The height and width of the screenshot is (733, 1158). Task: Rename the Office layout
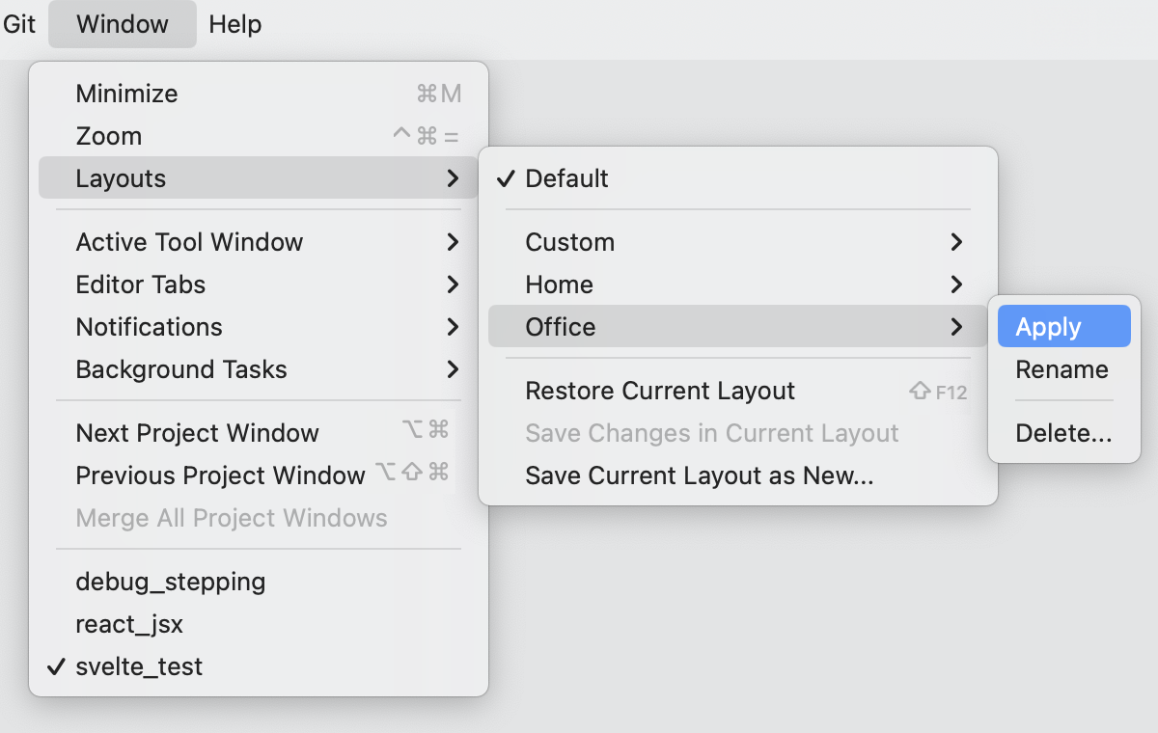[1061, 369]
